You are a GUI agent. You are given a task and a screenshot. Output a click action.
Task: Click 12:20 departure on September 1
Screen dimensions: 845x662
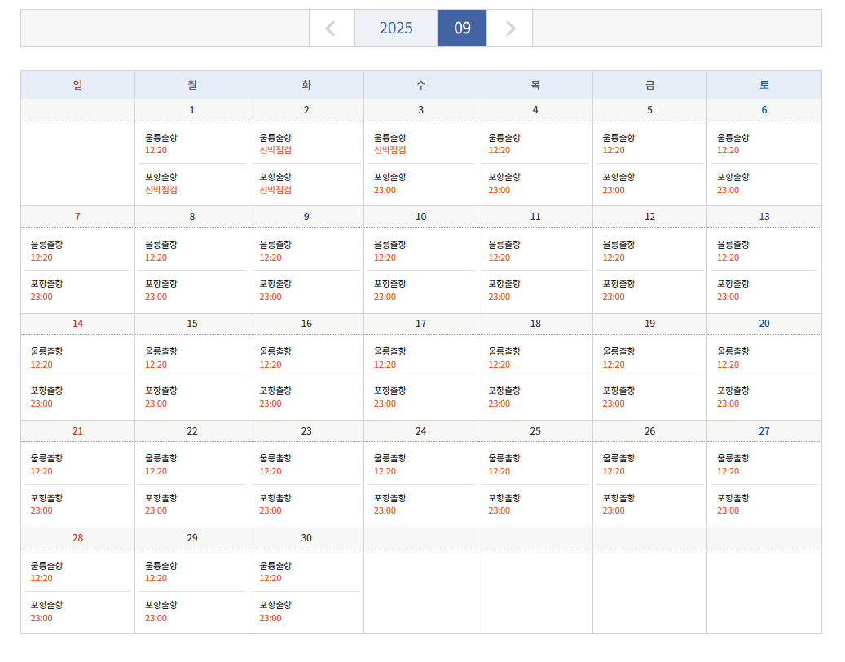156,150
